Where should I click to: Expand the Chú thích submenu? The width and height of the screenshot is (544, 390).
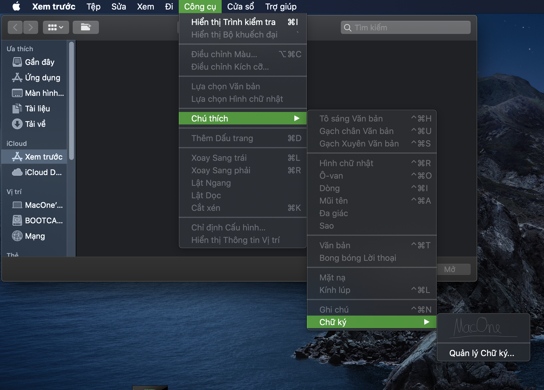243,118
